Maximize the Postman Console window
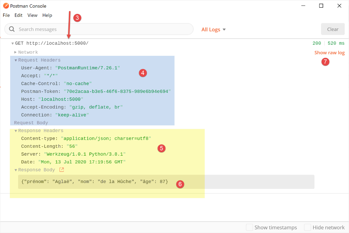This screenshot has width=349, height=233. tap(321, 6)
